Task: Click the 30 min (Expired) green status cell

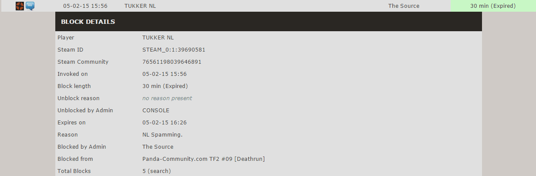Action: click(493, 6)
